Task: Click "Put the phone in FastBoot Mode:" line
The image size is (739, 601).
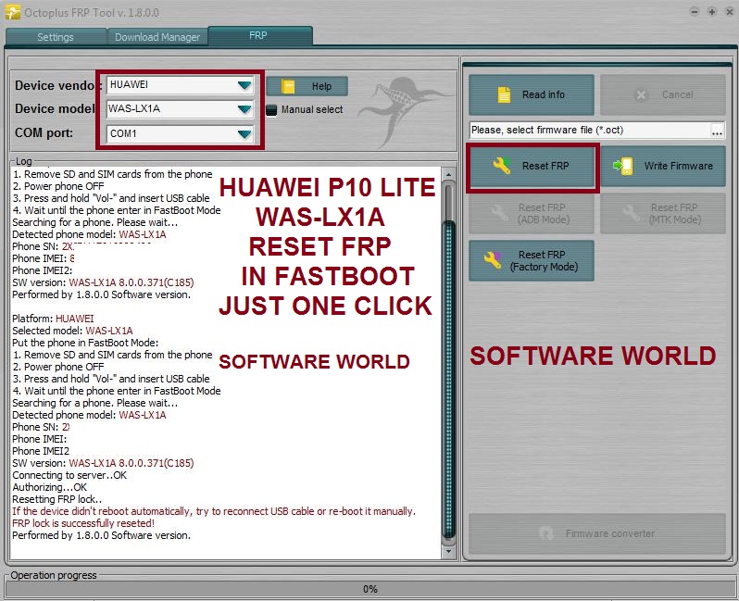Action: coord(85,343)
